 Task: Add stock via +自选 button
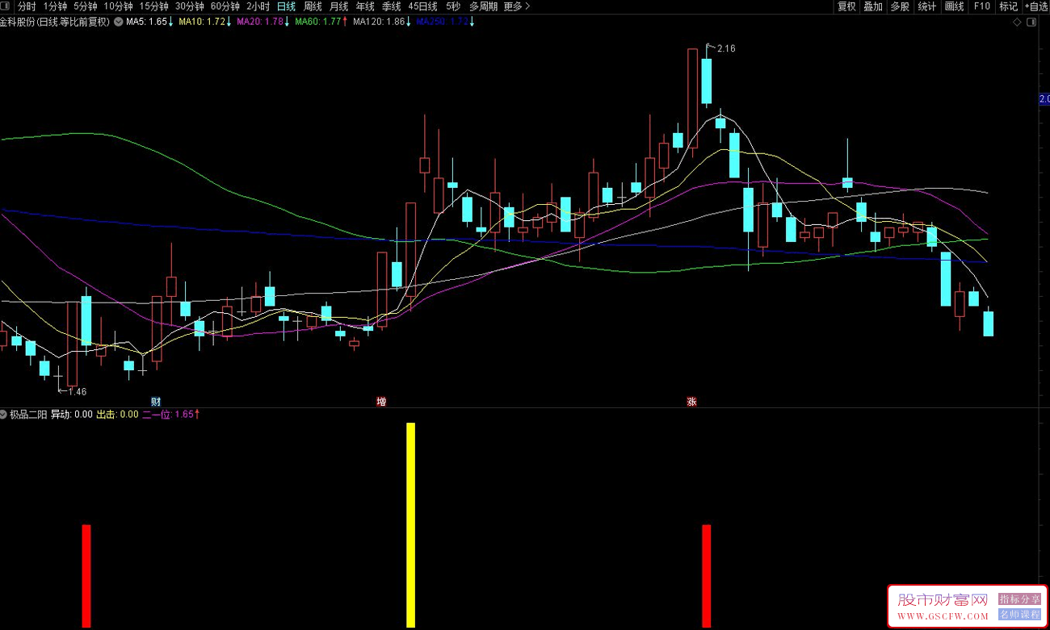(x=1035, y=6)
